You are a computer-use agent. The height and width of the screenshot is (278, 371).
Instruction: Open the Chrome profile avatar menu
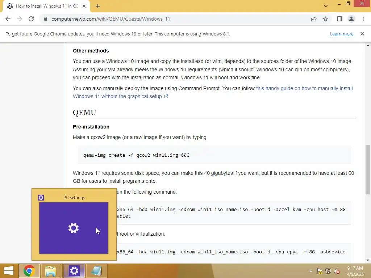pyautogui.click(x=351, y=19)
